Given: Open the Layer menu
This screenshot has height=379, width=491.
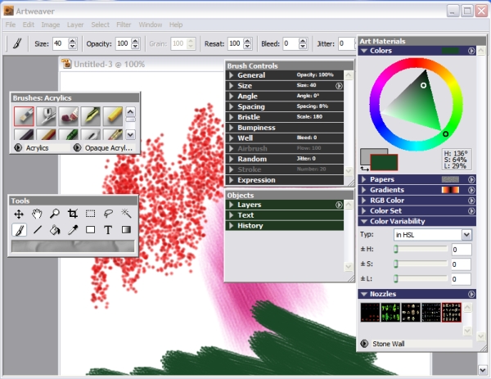Looking at the screenshot, I should [74, 25].
